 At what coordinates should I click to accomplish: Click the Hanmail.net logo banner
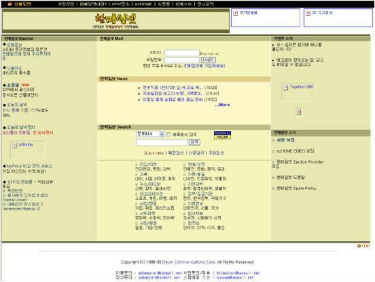pos(115,21)
